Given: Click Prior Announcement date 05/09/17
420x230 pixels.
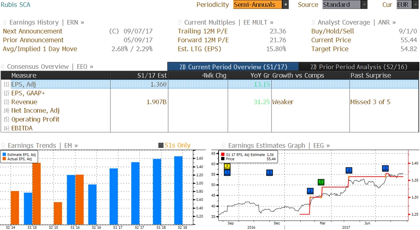Looking at the screenshot, I should (138, 40).
